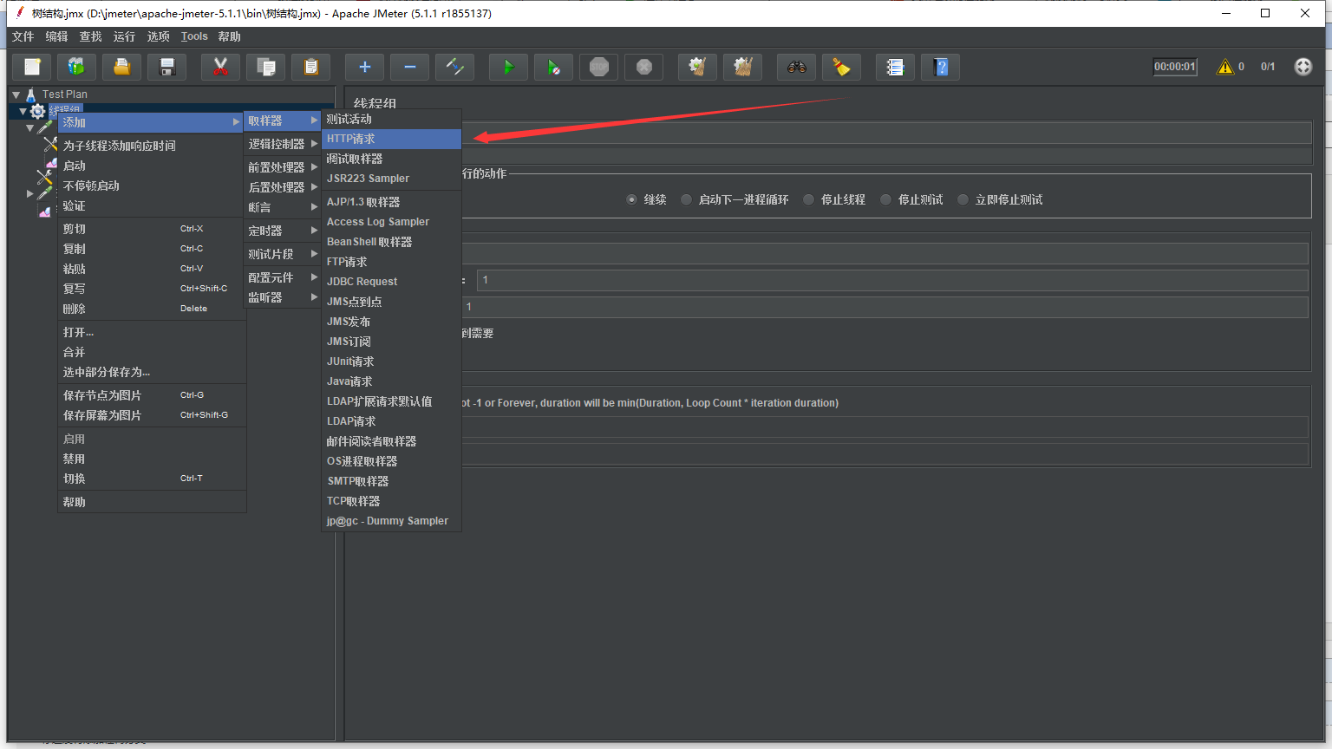Select the 停止线程 radio button
This screenshot has height=749, width=1332.
[x=808, y=199]
